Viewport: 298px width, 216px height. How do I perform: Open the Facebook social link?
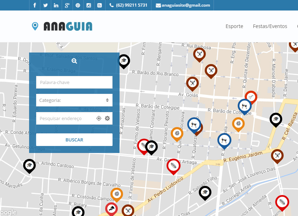click(x=34, y=5)
